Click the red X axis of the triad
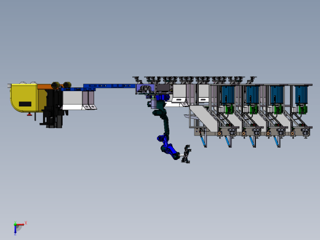The image size is (320, 240). tap(21, 224)
